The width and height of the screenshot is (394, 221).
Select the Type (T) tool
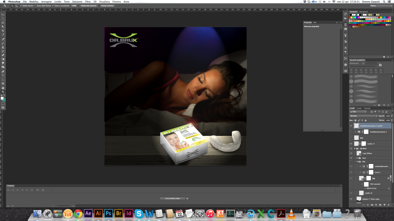click(x=3, y=76)
